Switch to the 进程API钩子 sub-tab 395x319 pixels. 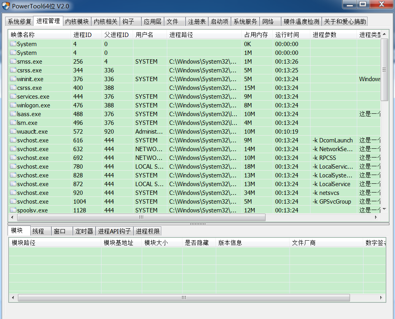coord(114,231)
